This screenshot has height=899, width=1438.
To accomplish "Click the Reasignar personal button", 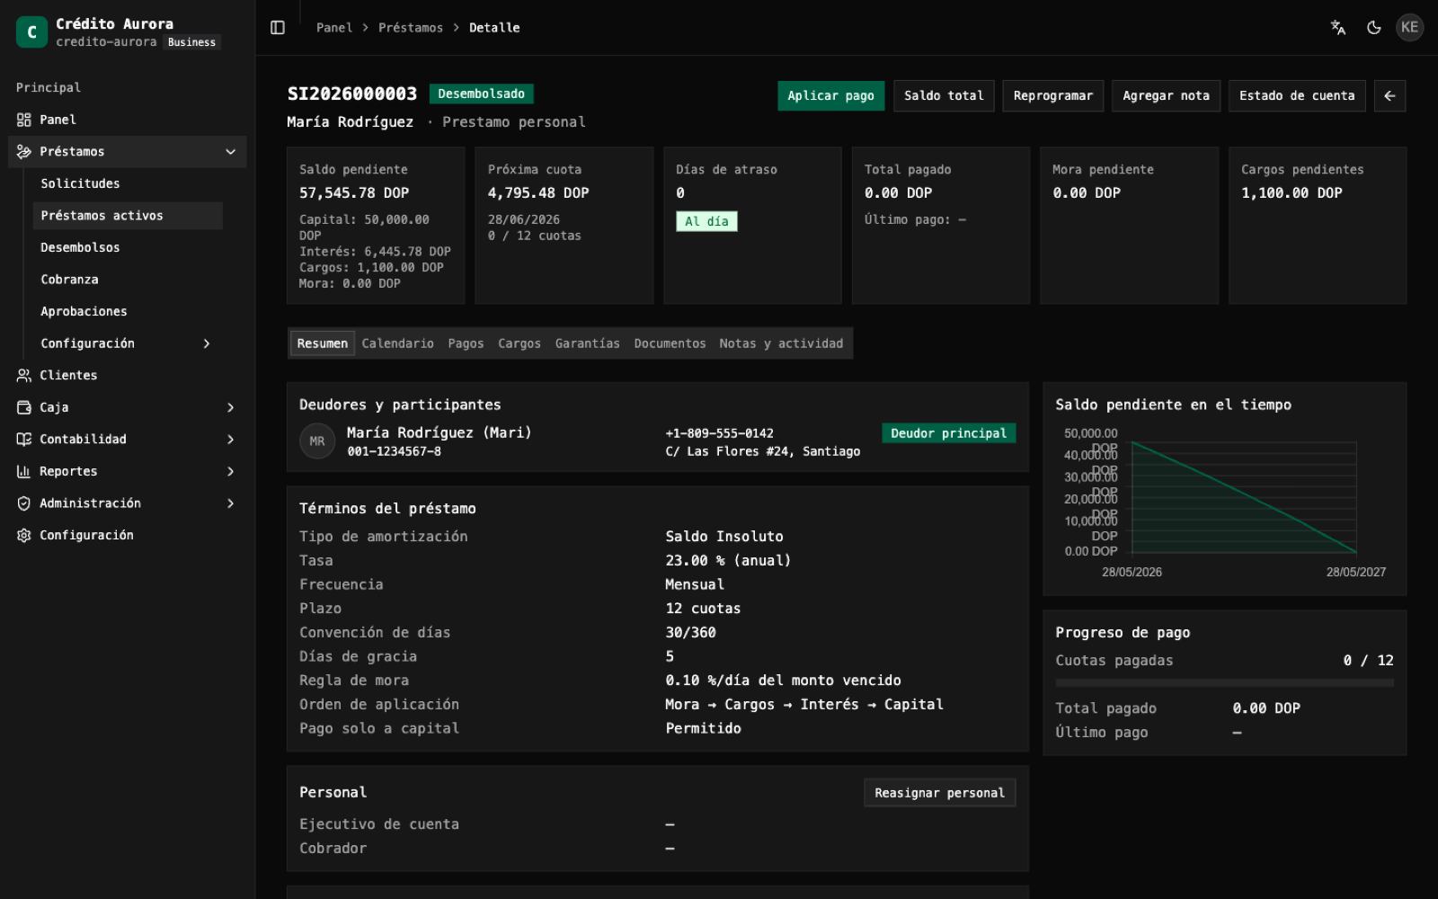I will 940,793.
